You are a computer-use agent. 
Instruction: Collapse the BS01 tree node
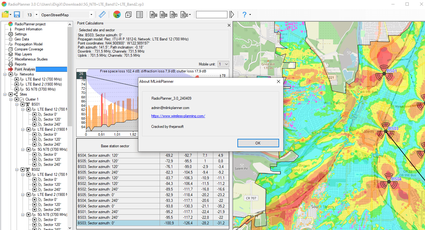(x=17, y=104)
